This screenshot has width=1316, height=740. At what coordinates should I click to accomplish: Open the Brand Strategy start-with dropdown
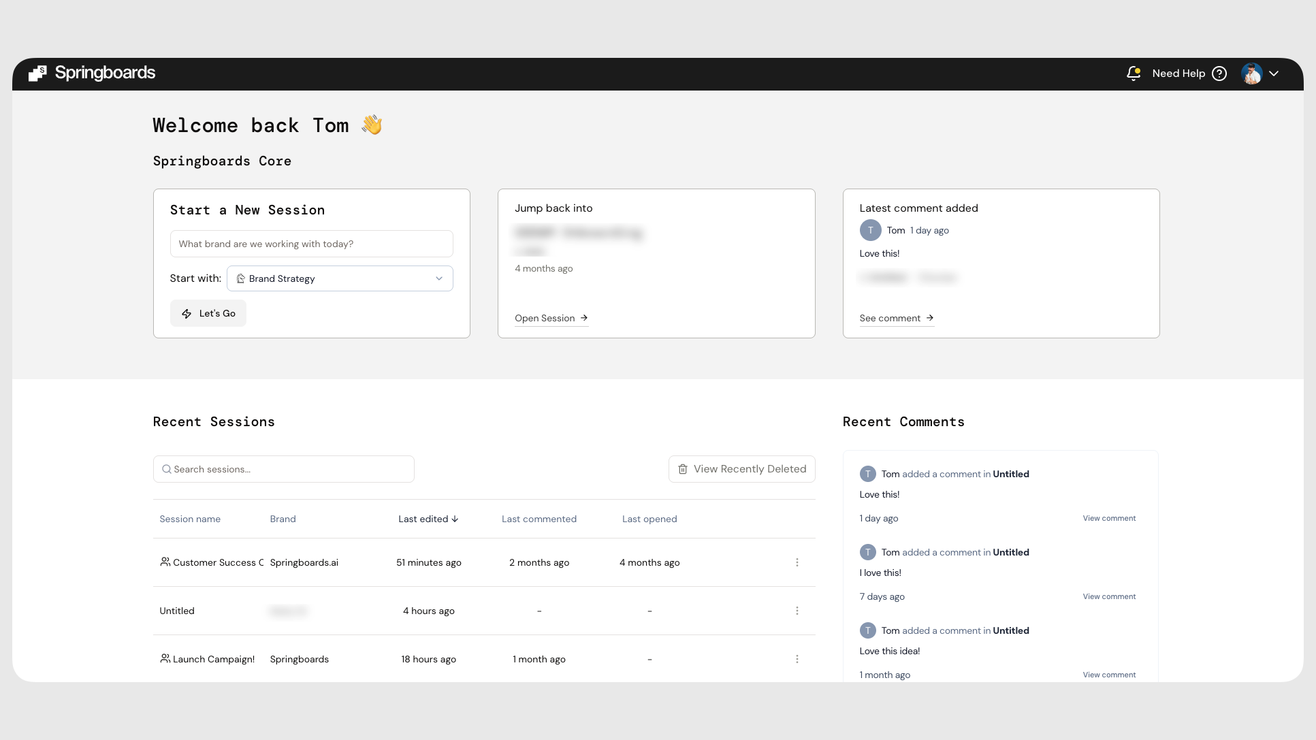pos(340,278)
